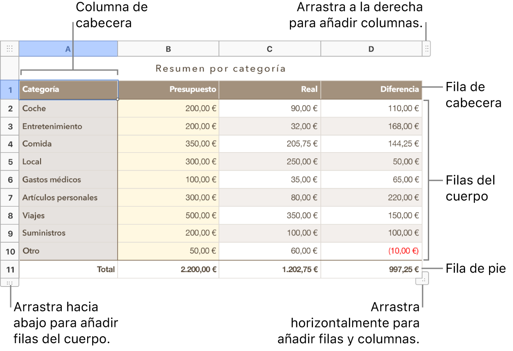Select column C header tab
Screen dimensions: 513x351
(x=270, y=49)
